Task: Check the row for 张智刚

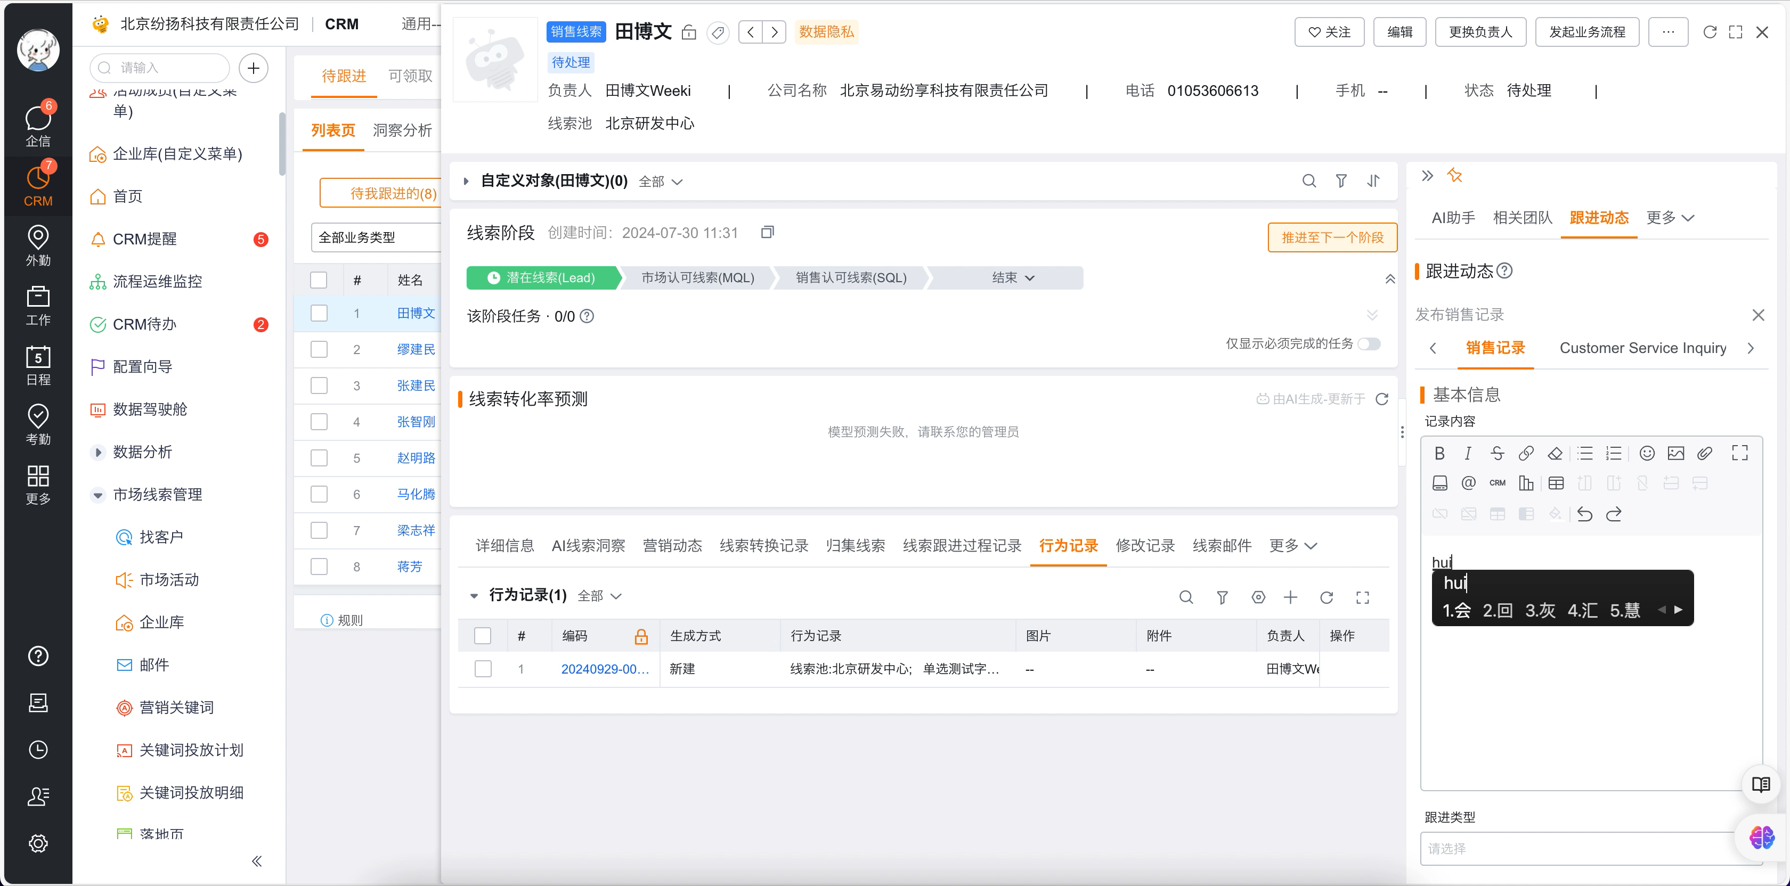Action: tap(319, 422)
